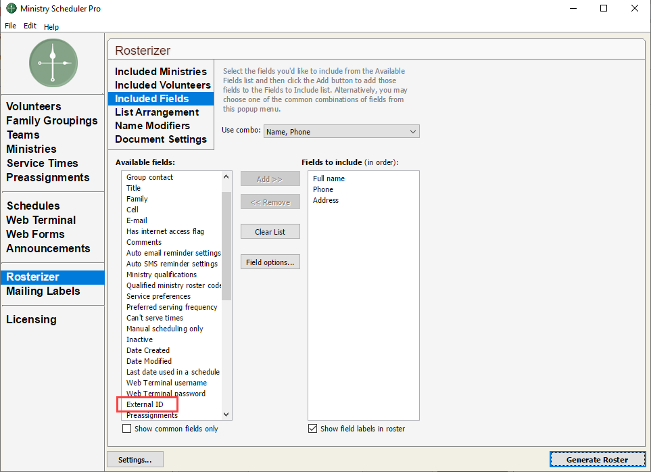This screenshot has width=651, height=472.
Task: Enable Show common fields only checkbox
Action: [x=126, y=429]
